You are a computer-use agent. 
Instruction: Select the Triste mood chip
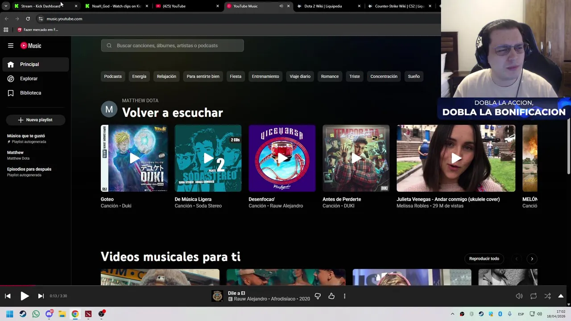(x=355, y=76)
